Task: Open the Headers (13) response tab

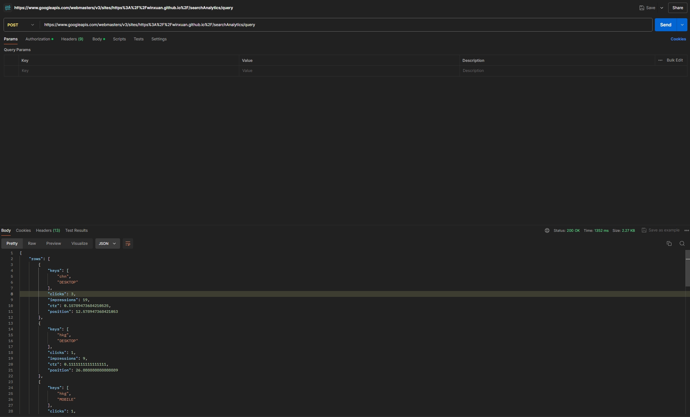Action: coord(48,230)
